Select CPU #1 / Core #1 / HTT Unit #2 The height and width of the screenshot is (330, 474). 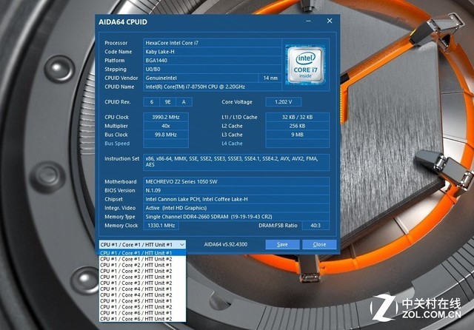click(142, 259)
